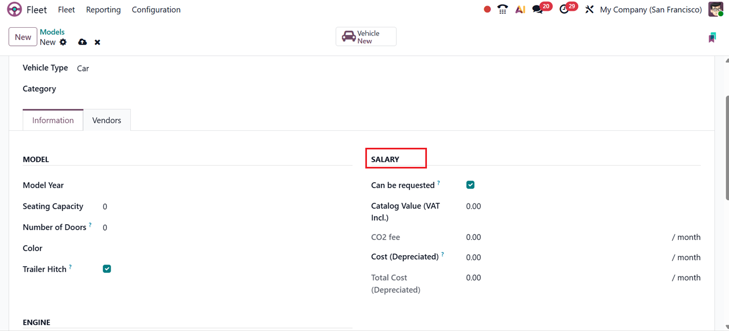
Task: Open the Fleet menu
Action: 67,9
